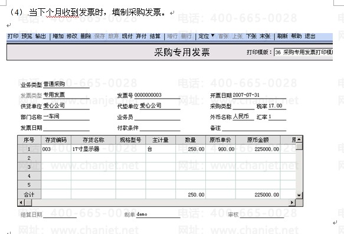Open the 打印模版 combo box

[x=303, y=52]
